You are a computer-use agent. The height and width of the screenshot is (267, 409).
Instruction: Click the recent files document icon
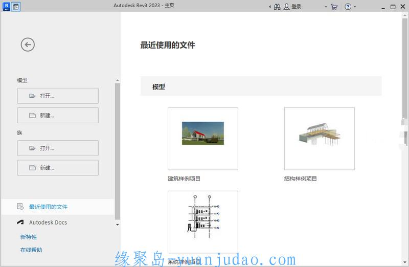click(20, 207)
